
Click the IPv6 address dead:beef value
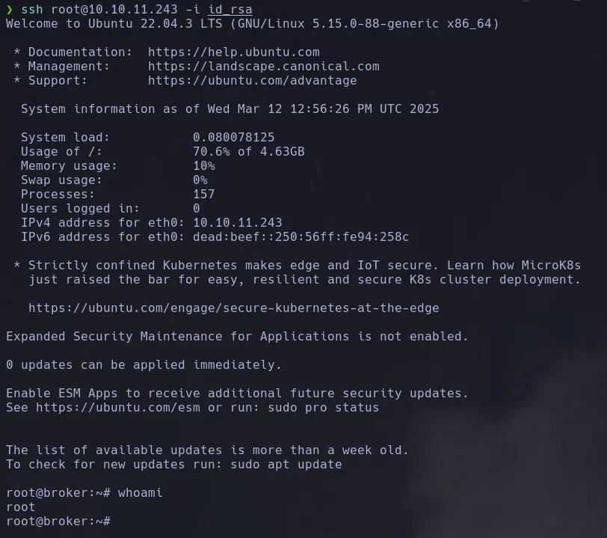click(x=301, y=237)
